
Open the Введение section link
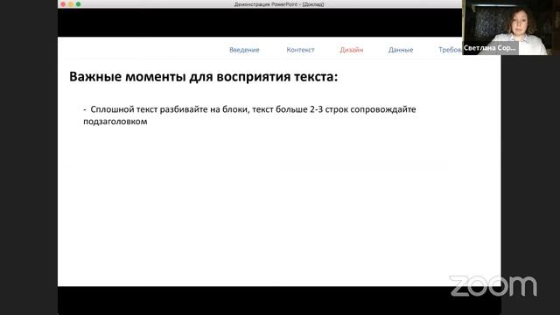tap(244, 50)
